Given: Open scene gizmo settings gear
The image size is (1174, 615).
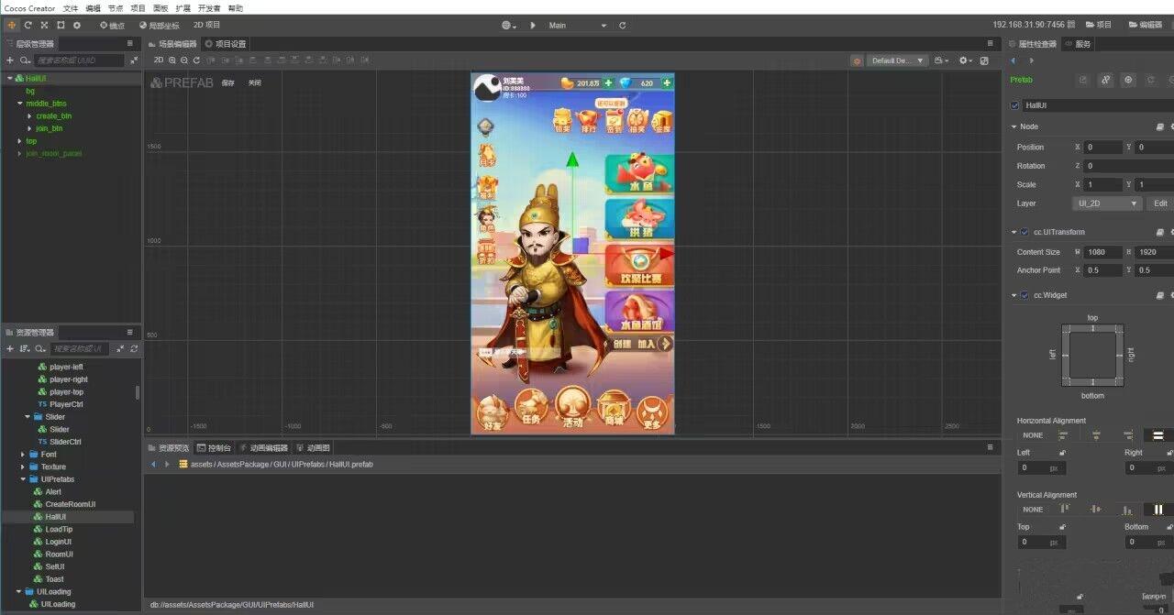Looking at the screenshot, I should click(x=964, y=60).
